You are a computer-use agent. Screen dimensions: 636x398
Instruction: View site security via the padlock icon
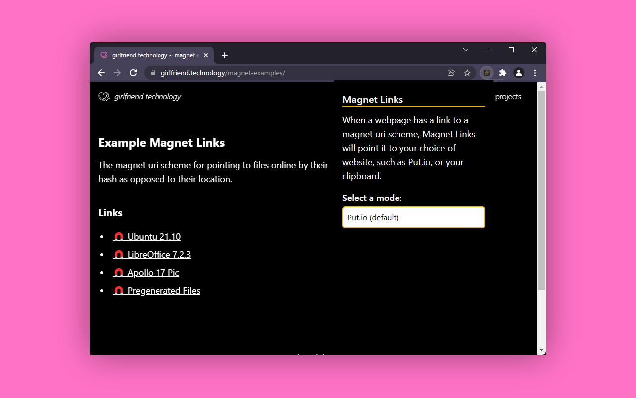click(x=153, y=72)
